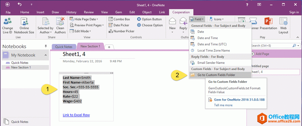Select the Choose Option control
The width and height of the screenshot is (302, 126).
(150, 25)
